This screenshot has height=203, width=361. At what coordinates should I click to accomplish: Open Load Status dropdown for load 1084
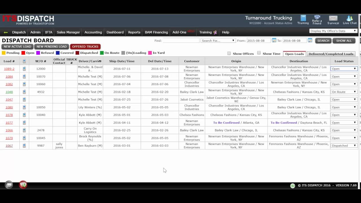(344, 76)
